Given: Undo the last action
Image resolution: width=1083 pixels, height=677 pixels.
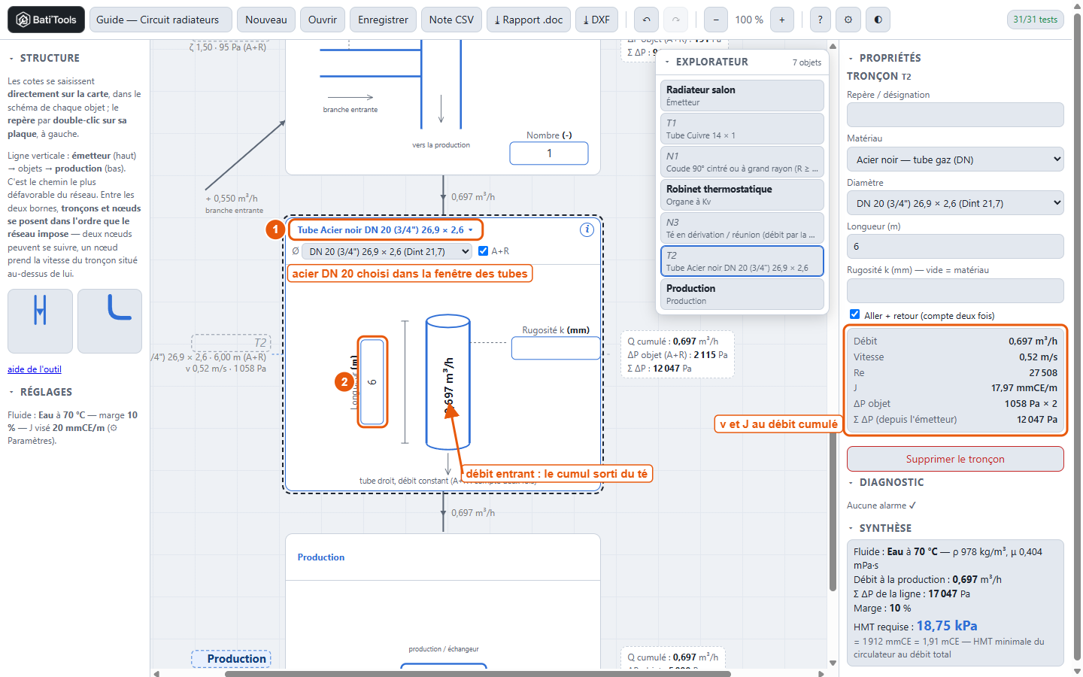Looking at the screenshot, I should pos(647,20).
